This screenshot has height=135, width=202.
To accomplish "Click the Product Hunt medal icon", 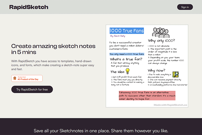I will pos(15,79).
